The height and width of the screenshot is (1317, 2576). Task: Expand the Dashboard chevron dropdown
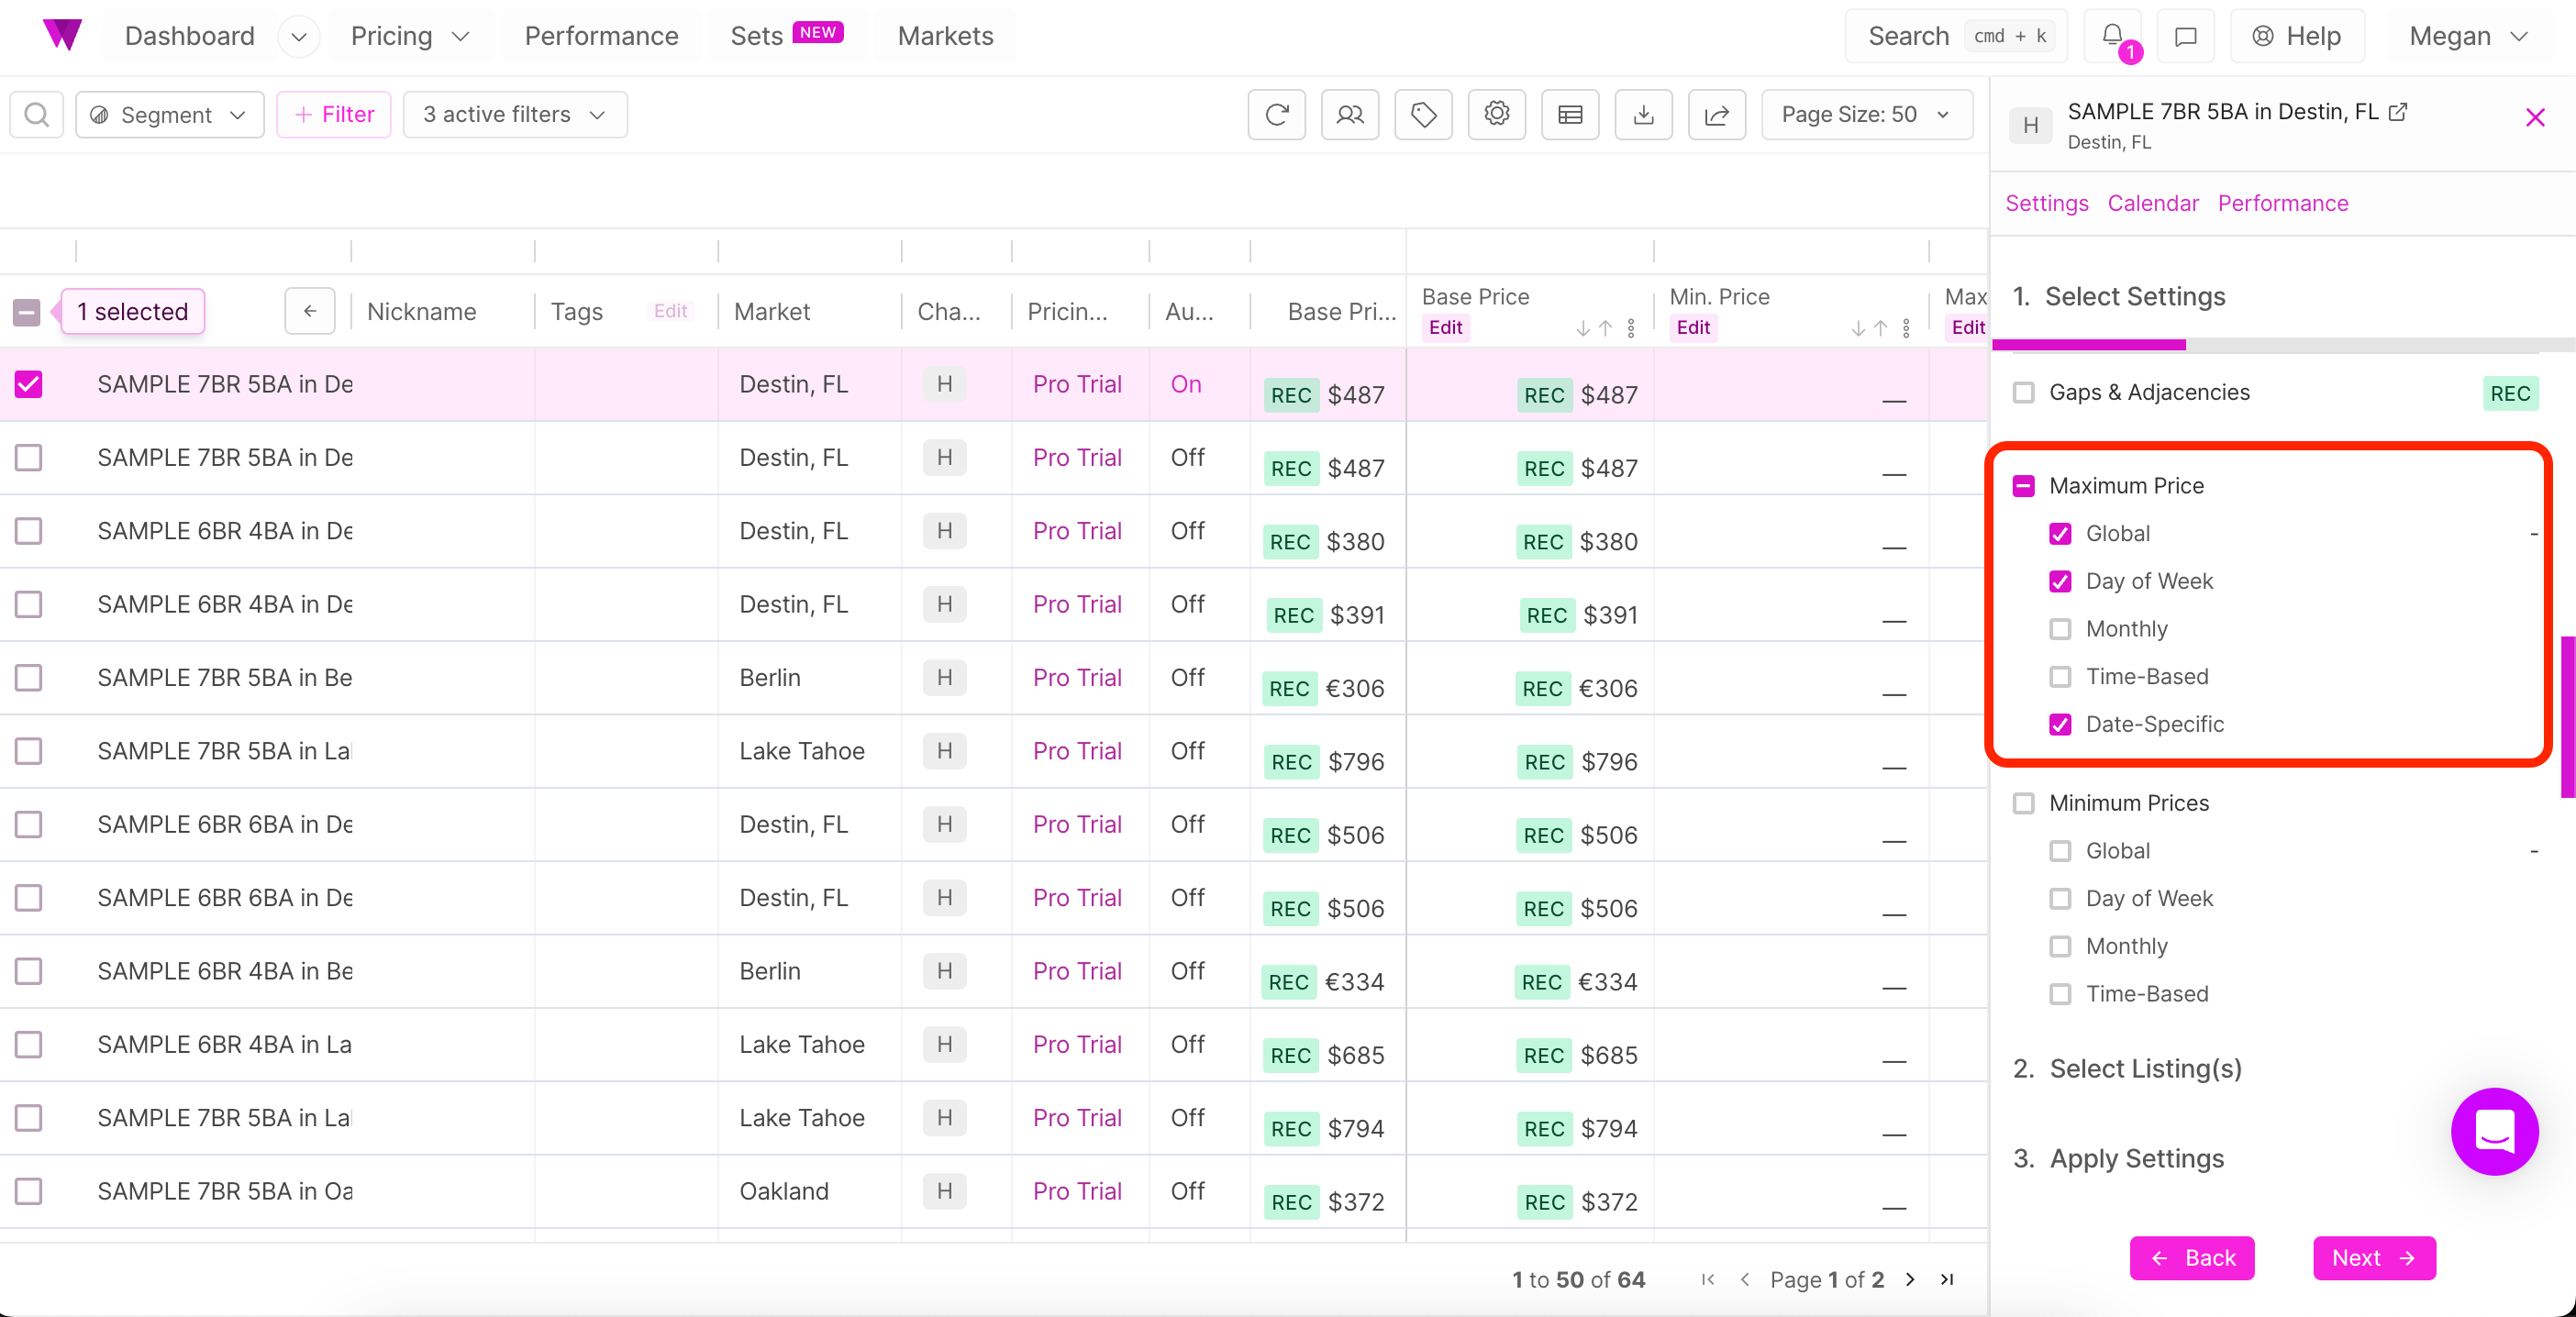[x=298, y=36]
